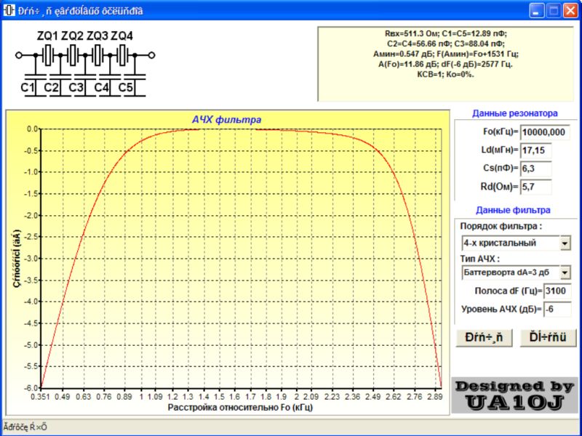Screen dimensions: 582x436
Task: Click the Designed by UA1OJ logo
Action: point(515,396)
